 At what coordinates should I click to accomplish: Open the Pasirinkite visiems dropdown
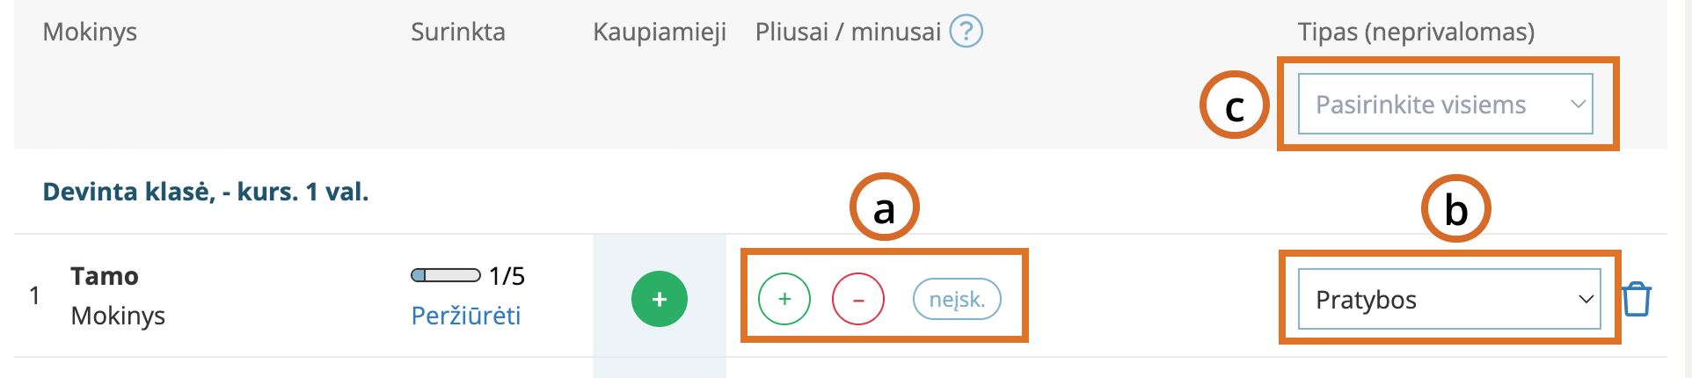tap(1445, 105)
